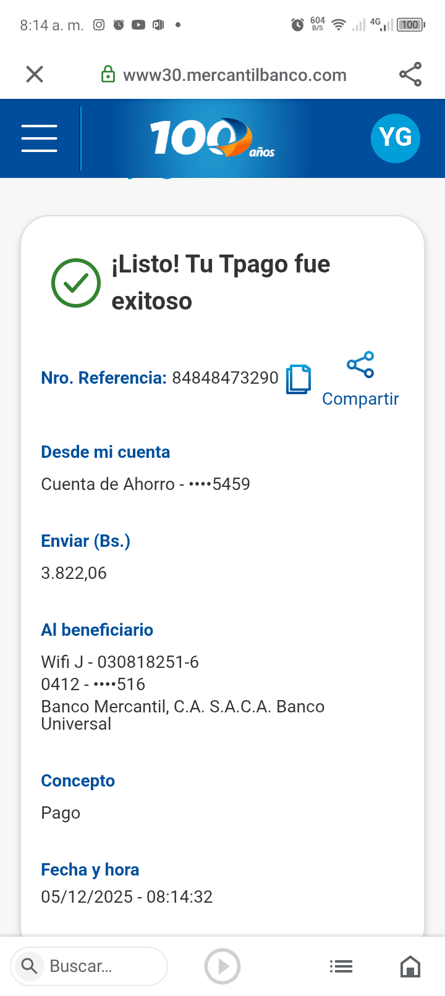Tap the green success checkmark icon
Viewport: 445px width, 996px height.
pos(76,282)
